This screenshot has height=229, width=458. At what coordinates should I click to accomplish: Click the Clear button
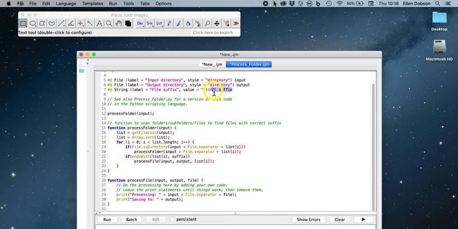point(339,219)
